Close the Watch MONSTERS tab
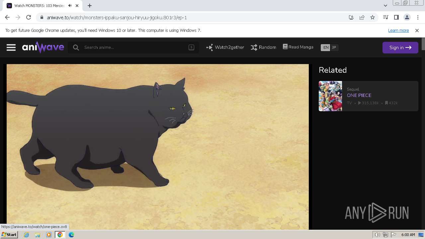 pos(77,6)
